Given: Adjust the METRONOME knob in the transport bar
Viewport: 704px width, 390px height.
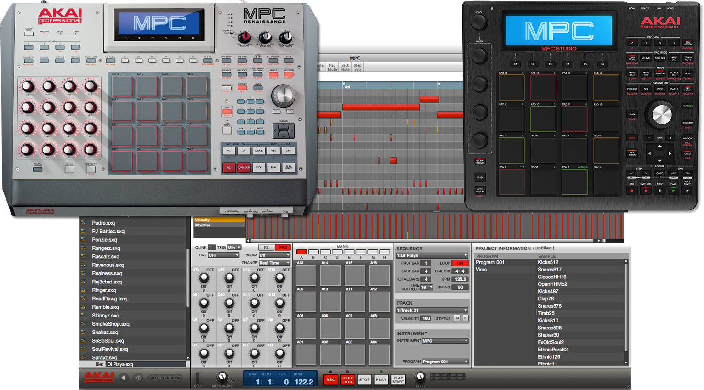Looking at the screenshot, I should (x=222, y=377).
